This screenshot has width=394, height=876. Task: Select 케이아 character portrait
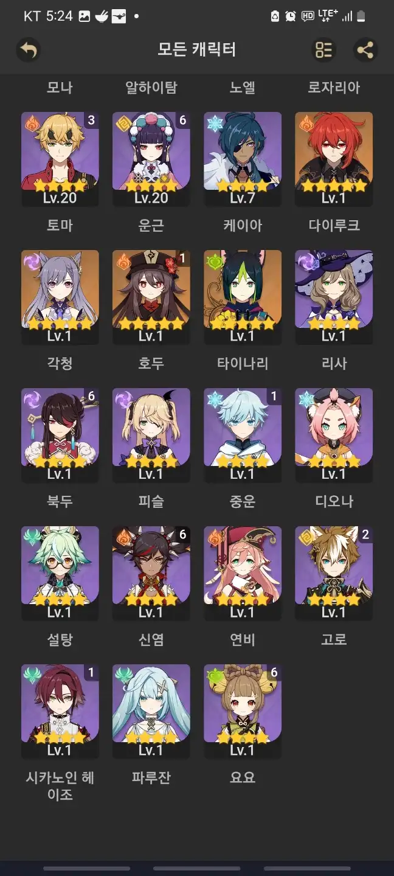[x=242, y=159]
